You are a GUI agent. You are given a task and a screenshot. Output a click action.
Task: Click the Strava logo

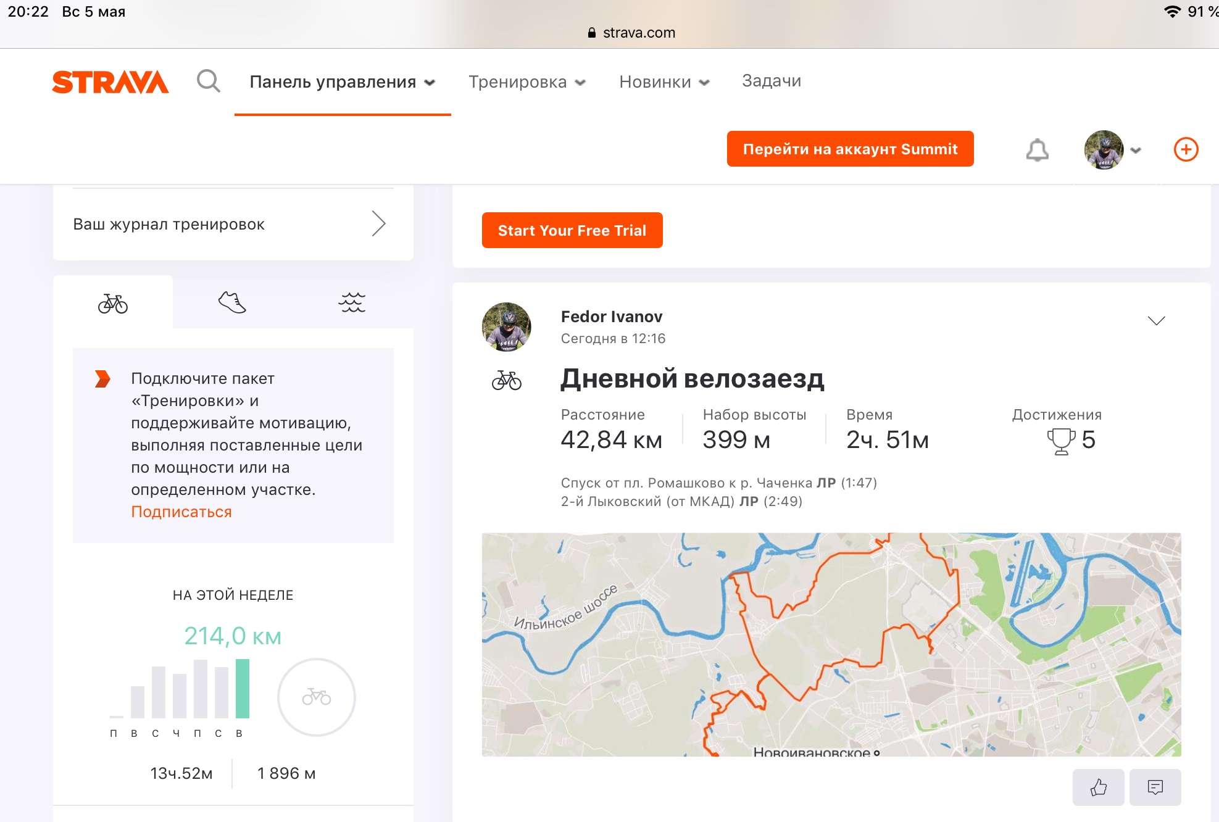110,82
